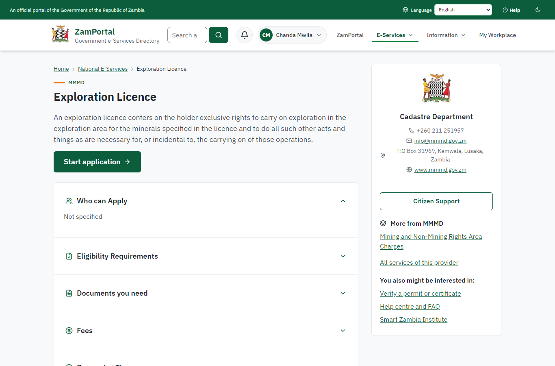
Task: Expand the Documents you need section
Action: click(206, 293)
